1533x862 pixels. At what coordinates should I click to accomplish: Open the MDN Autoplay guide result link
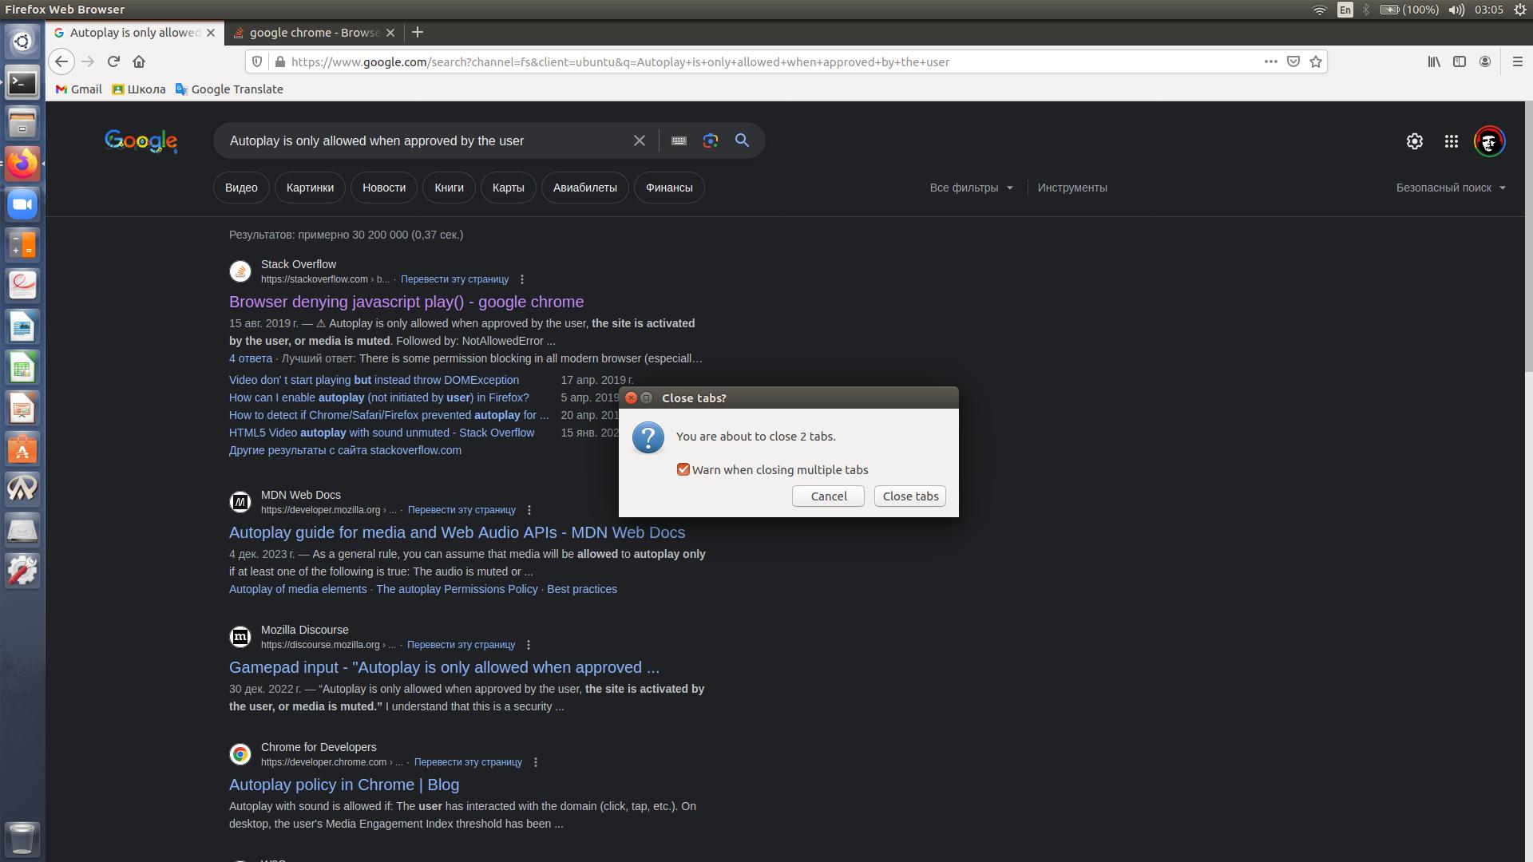tap(457, 532)
